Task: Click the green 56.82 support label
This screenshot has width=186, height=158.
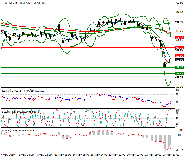Action: (x=180, y=74)
